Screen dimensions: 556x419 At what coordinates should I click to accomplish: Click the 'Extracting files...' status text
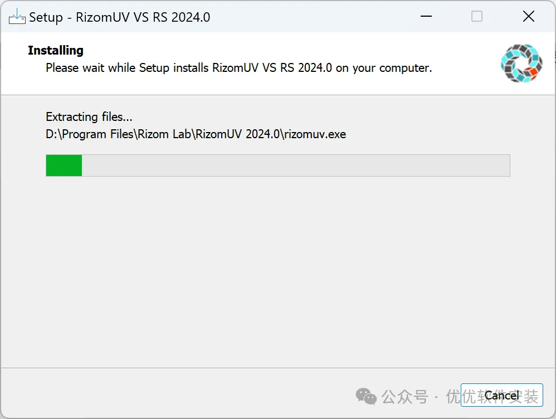tap(89, 116)
